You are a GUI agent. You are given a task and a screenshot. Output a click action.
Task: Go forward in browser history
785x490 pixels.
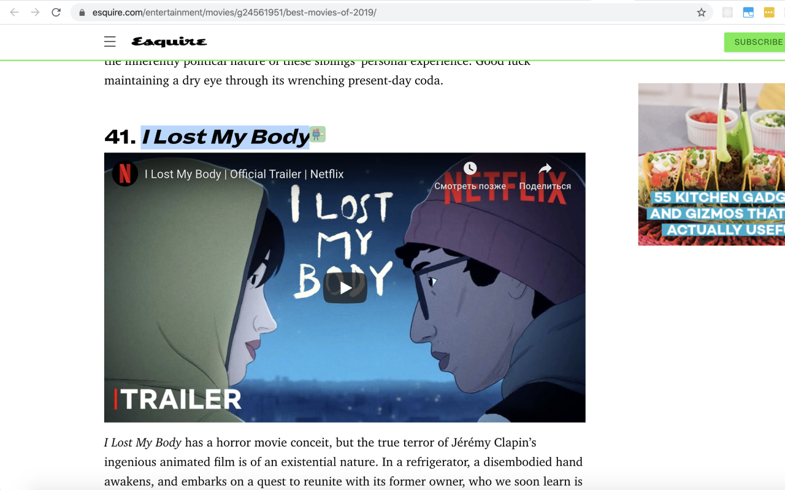click(35, 12)
